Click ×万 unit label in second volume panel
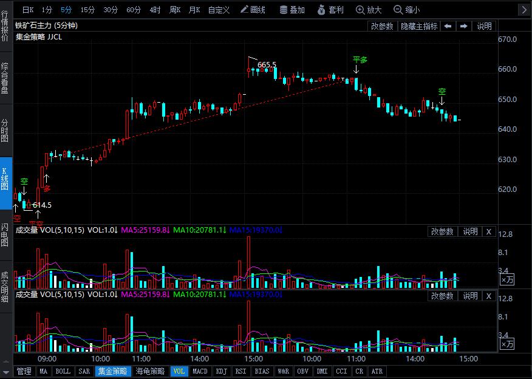 click(508, 344)
